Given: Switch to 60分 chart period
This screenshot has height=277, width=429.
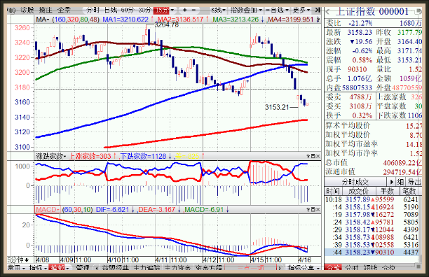Looking at the screenshot, I should pyautogui.click(x=127, y=10).
